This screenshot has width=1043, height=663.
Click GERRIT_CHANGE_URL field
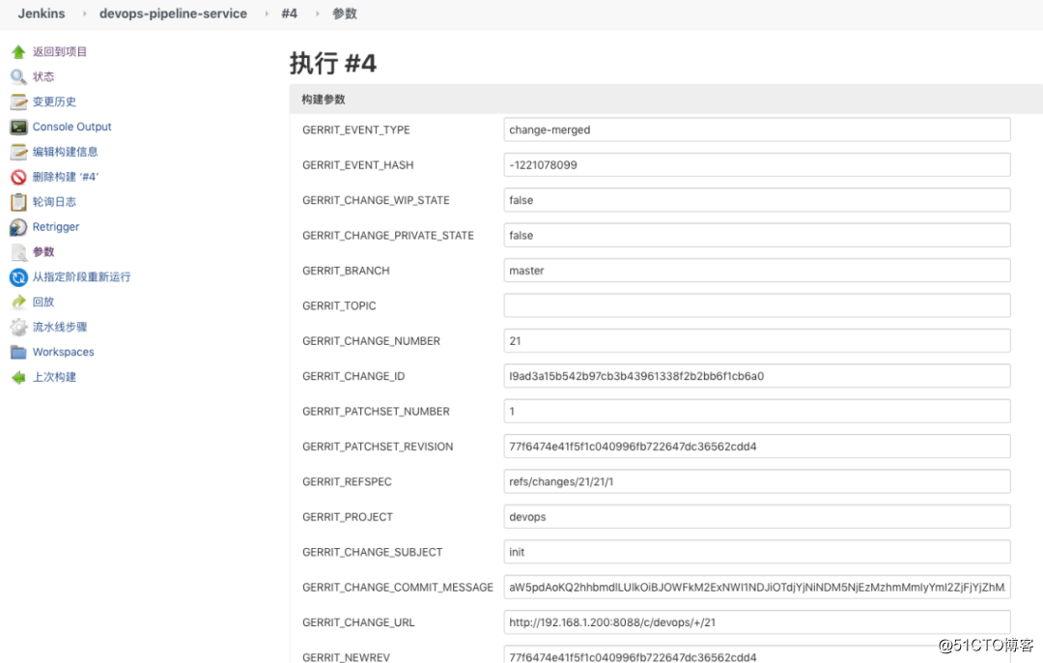[x=757, y=622]
